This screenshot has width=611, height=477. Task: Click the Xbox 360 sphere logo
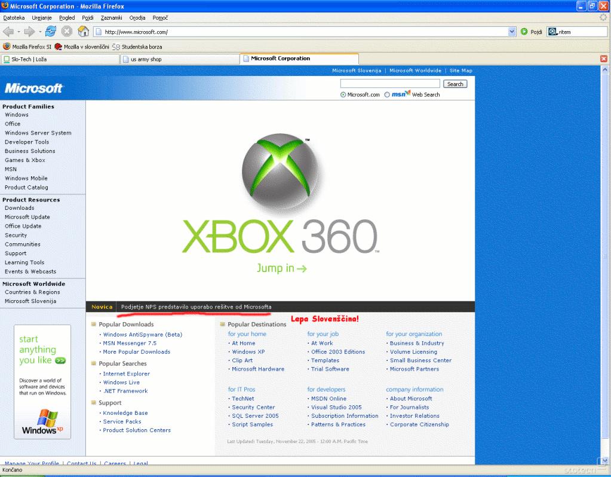click(280, 173)
